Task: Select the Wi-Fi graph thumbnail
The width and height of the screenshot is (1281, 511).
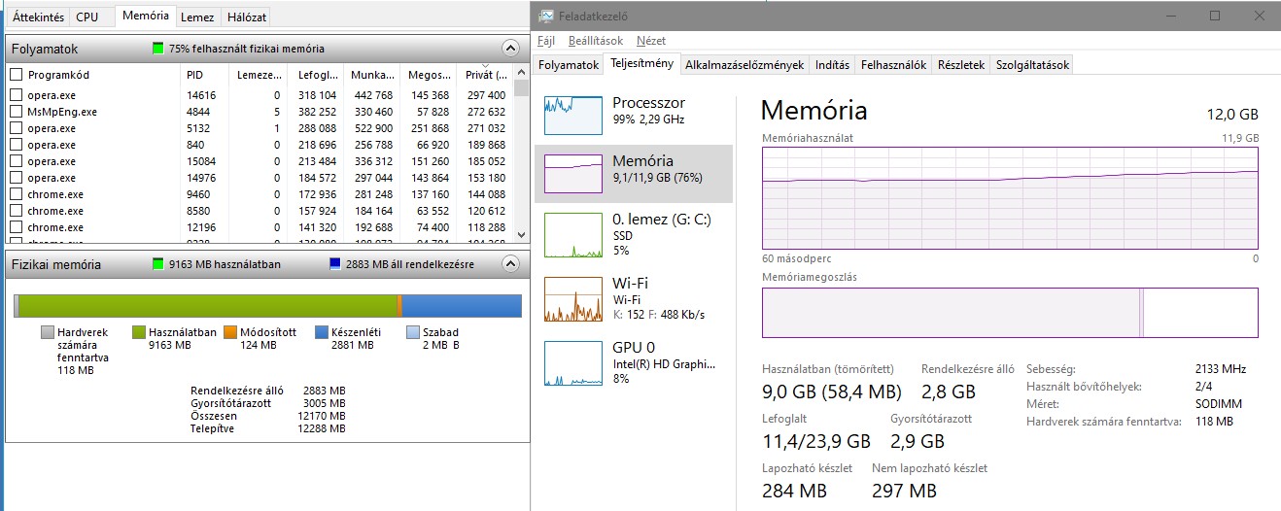Action: 573,298
